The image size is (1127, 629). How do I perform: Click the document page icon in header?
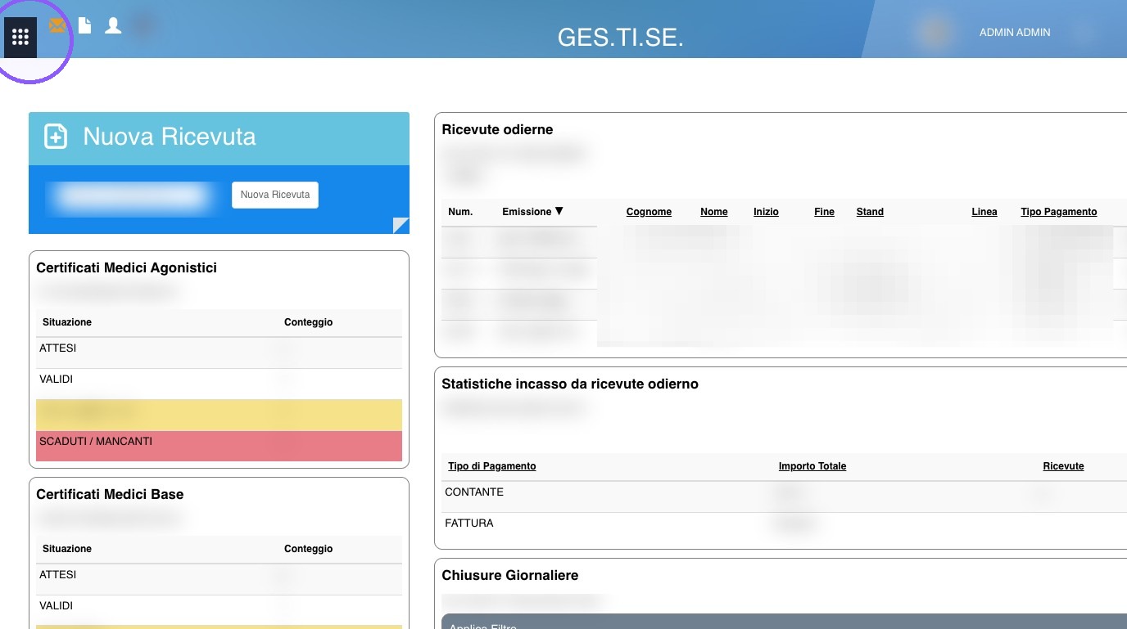[x=84, y=25]
